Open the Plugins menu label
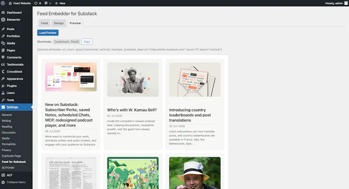The height and width of the screenshot is (189, 349). pyautogui.click(x=12, y=86)
